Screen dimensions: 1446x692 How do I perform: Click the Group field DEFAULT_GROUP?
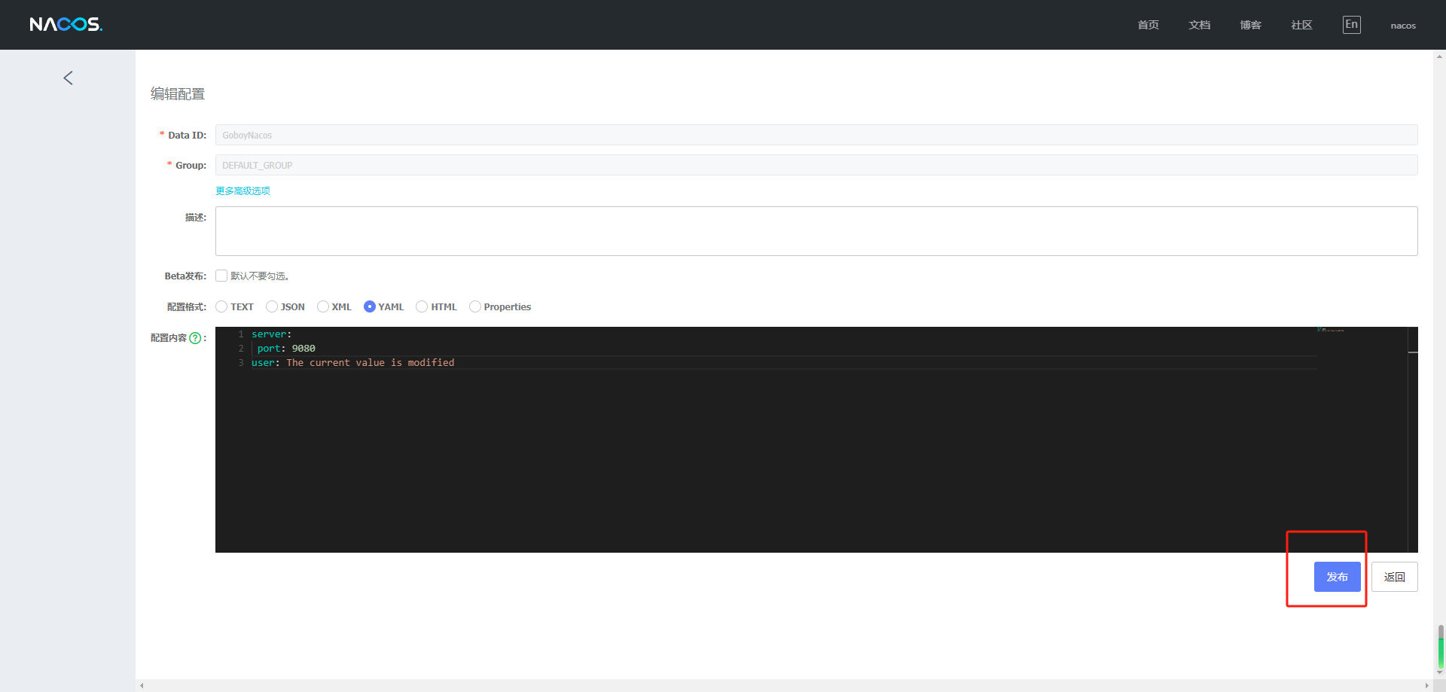[816, 165]
